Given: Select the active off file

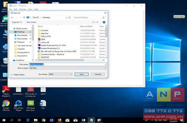Looking at the screenshot, I should coord(45,42).
